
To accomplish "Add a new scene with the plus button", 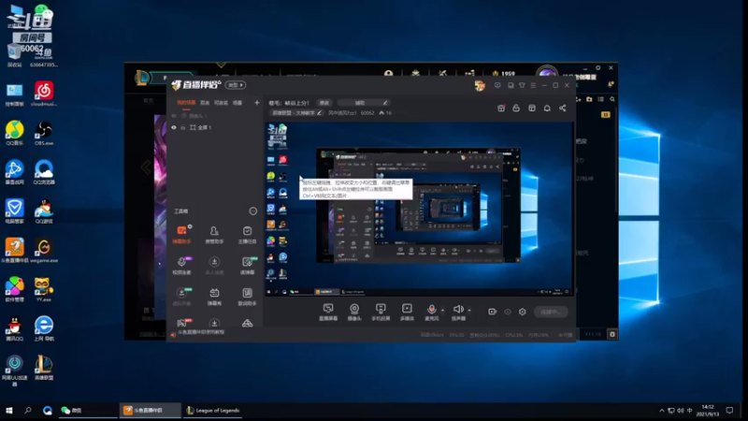I will tap(257, 102).
